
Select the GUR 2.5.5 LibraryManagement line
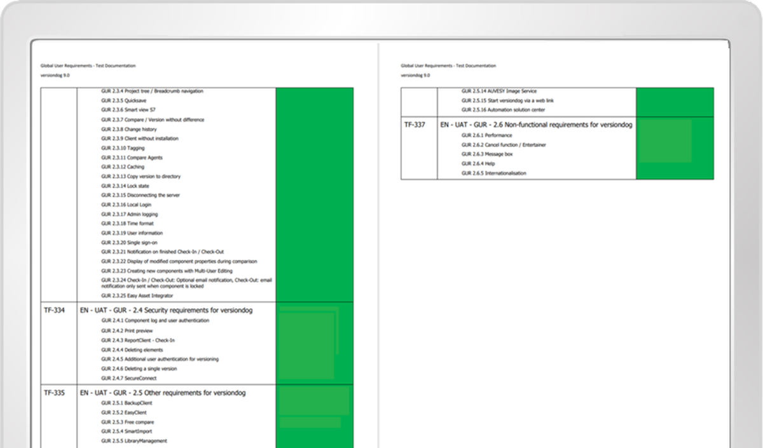pos(134,441)
